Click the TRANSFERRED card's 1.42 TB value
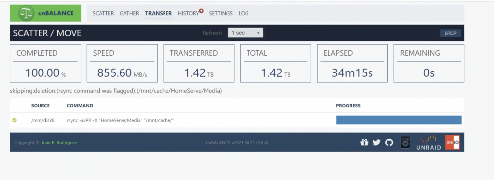Screen dimensions: 494x180 point(199,73)
